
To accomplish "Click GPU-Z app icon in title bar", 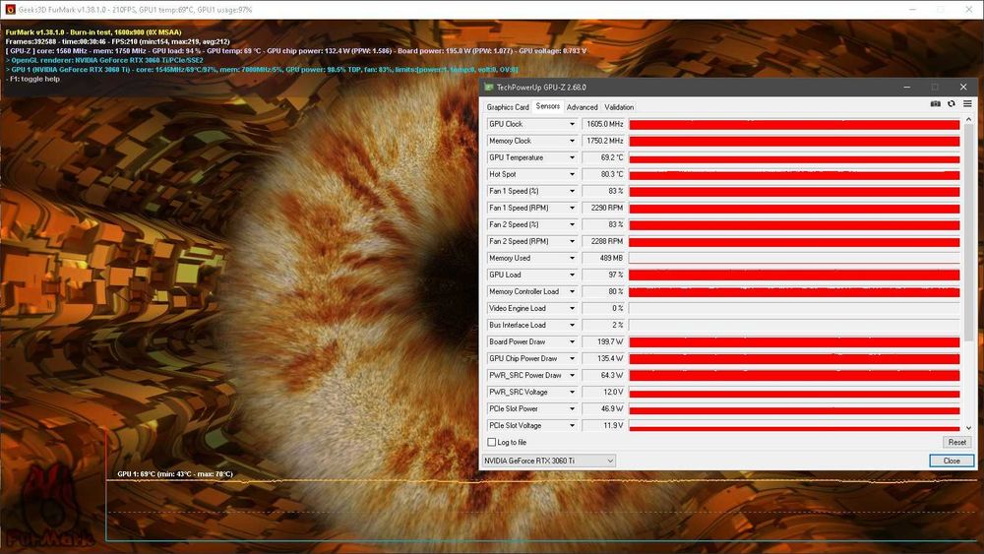I will tap(489, 88).
